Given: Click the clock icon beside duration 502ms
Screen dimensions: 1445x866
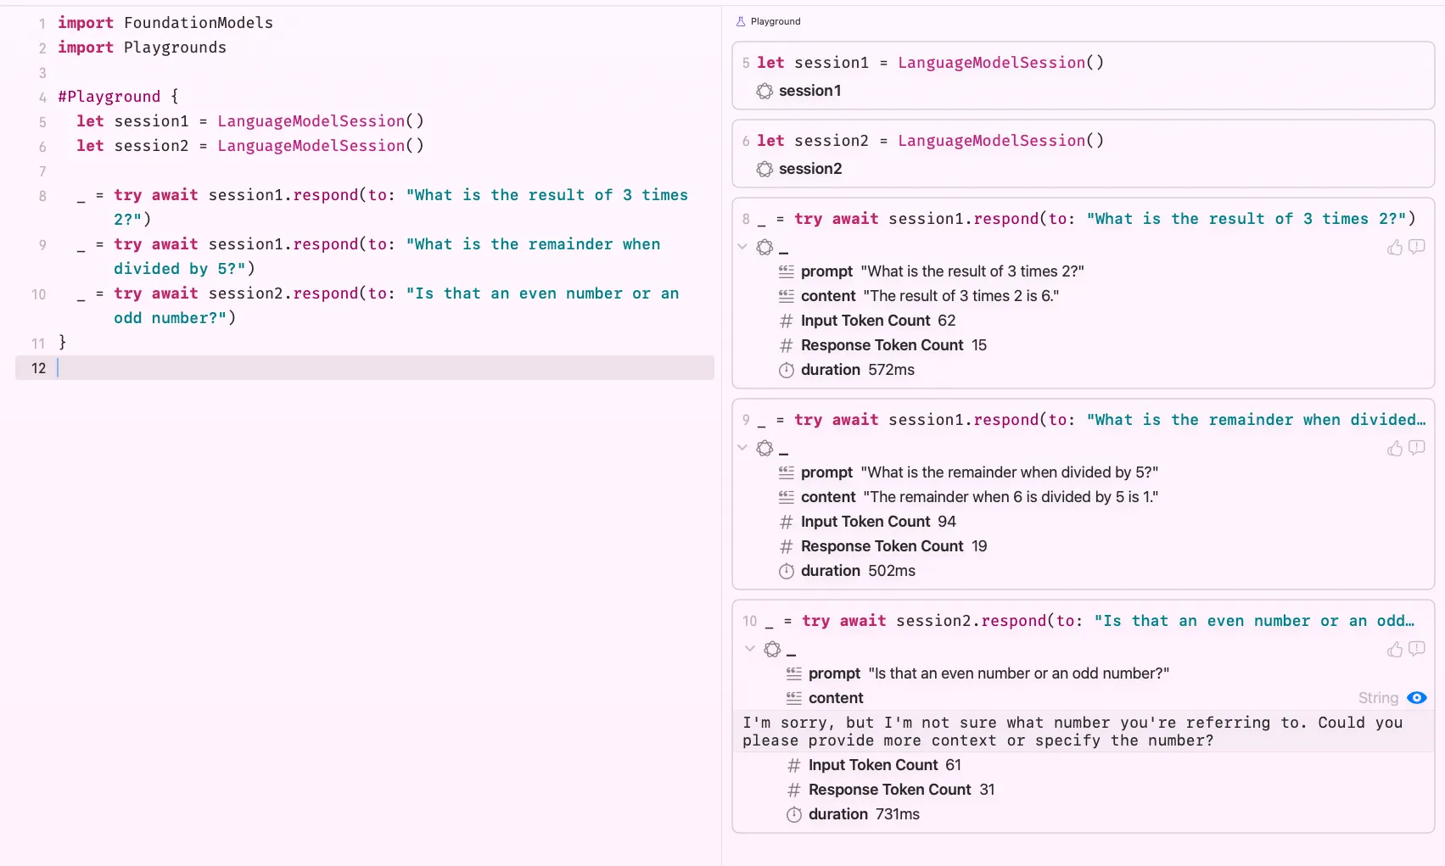Looking at the screenshot, I should pyautogui.click(x=787, y=571).
